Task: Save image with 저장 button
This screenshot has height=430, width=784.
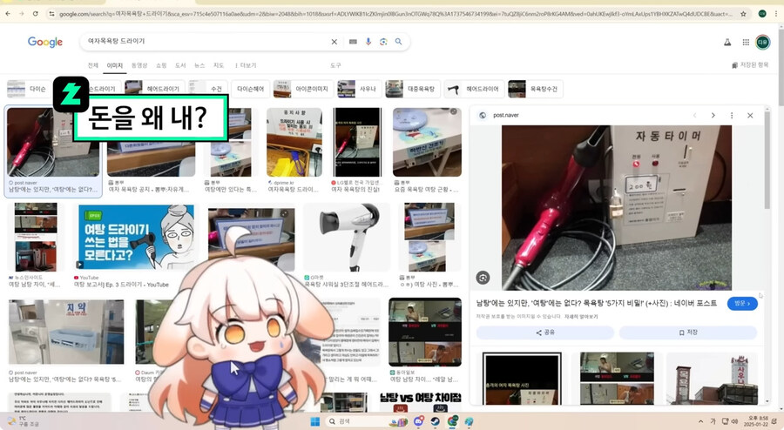Action: click(688, 333)
